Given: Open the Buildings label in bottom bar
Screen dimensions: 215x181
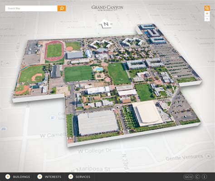Looking at the screenshot, I should click(x=21, y=177).
